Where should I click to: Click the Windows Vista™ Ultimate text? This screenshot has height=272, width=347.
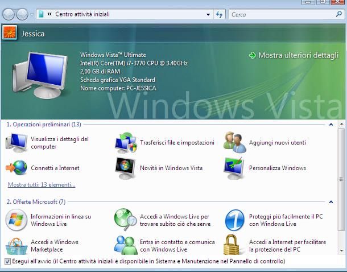(113, 55)
